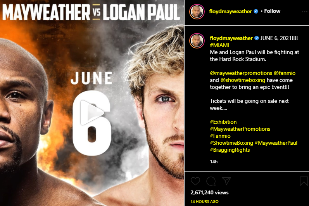This screenshot has width=309, height=206.
Task: Visit @fanmio profile mention
Action: coord(285,73)
